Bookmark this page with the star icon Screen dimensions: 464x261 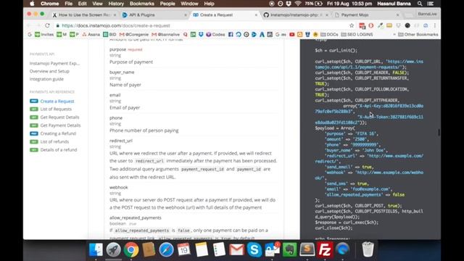[x=352, y=25]
